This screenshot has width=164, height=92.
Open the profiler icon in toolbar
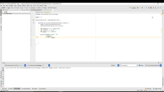coord(146,8)
